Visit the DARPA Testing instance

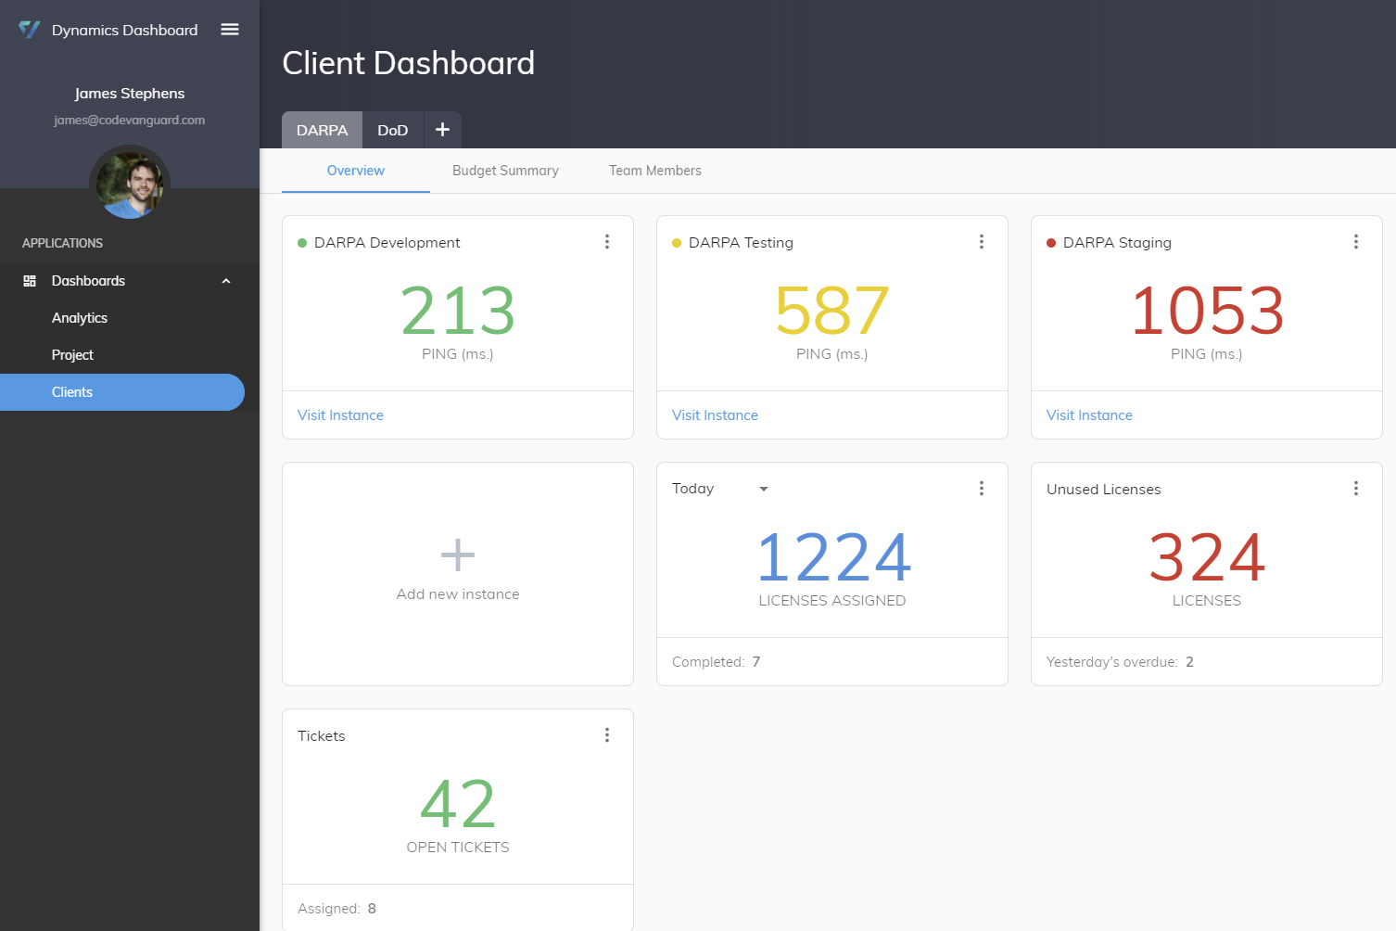pyautogui.click(x=715, y=415)
